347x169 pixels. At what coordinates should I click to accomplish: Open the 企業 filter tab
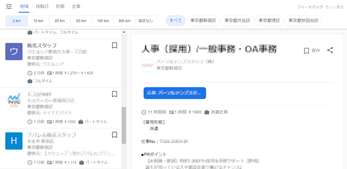76,6
